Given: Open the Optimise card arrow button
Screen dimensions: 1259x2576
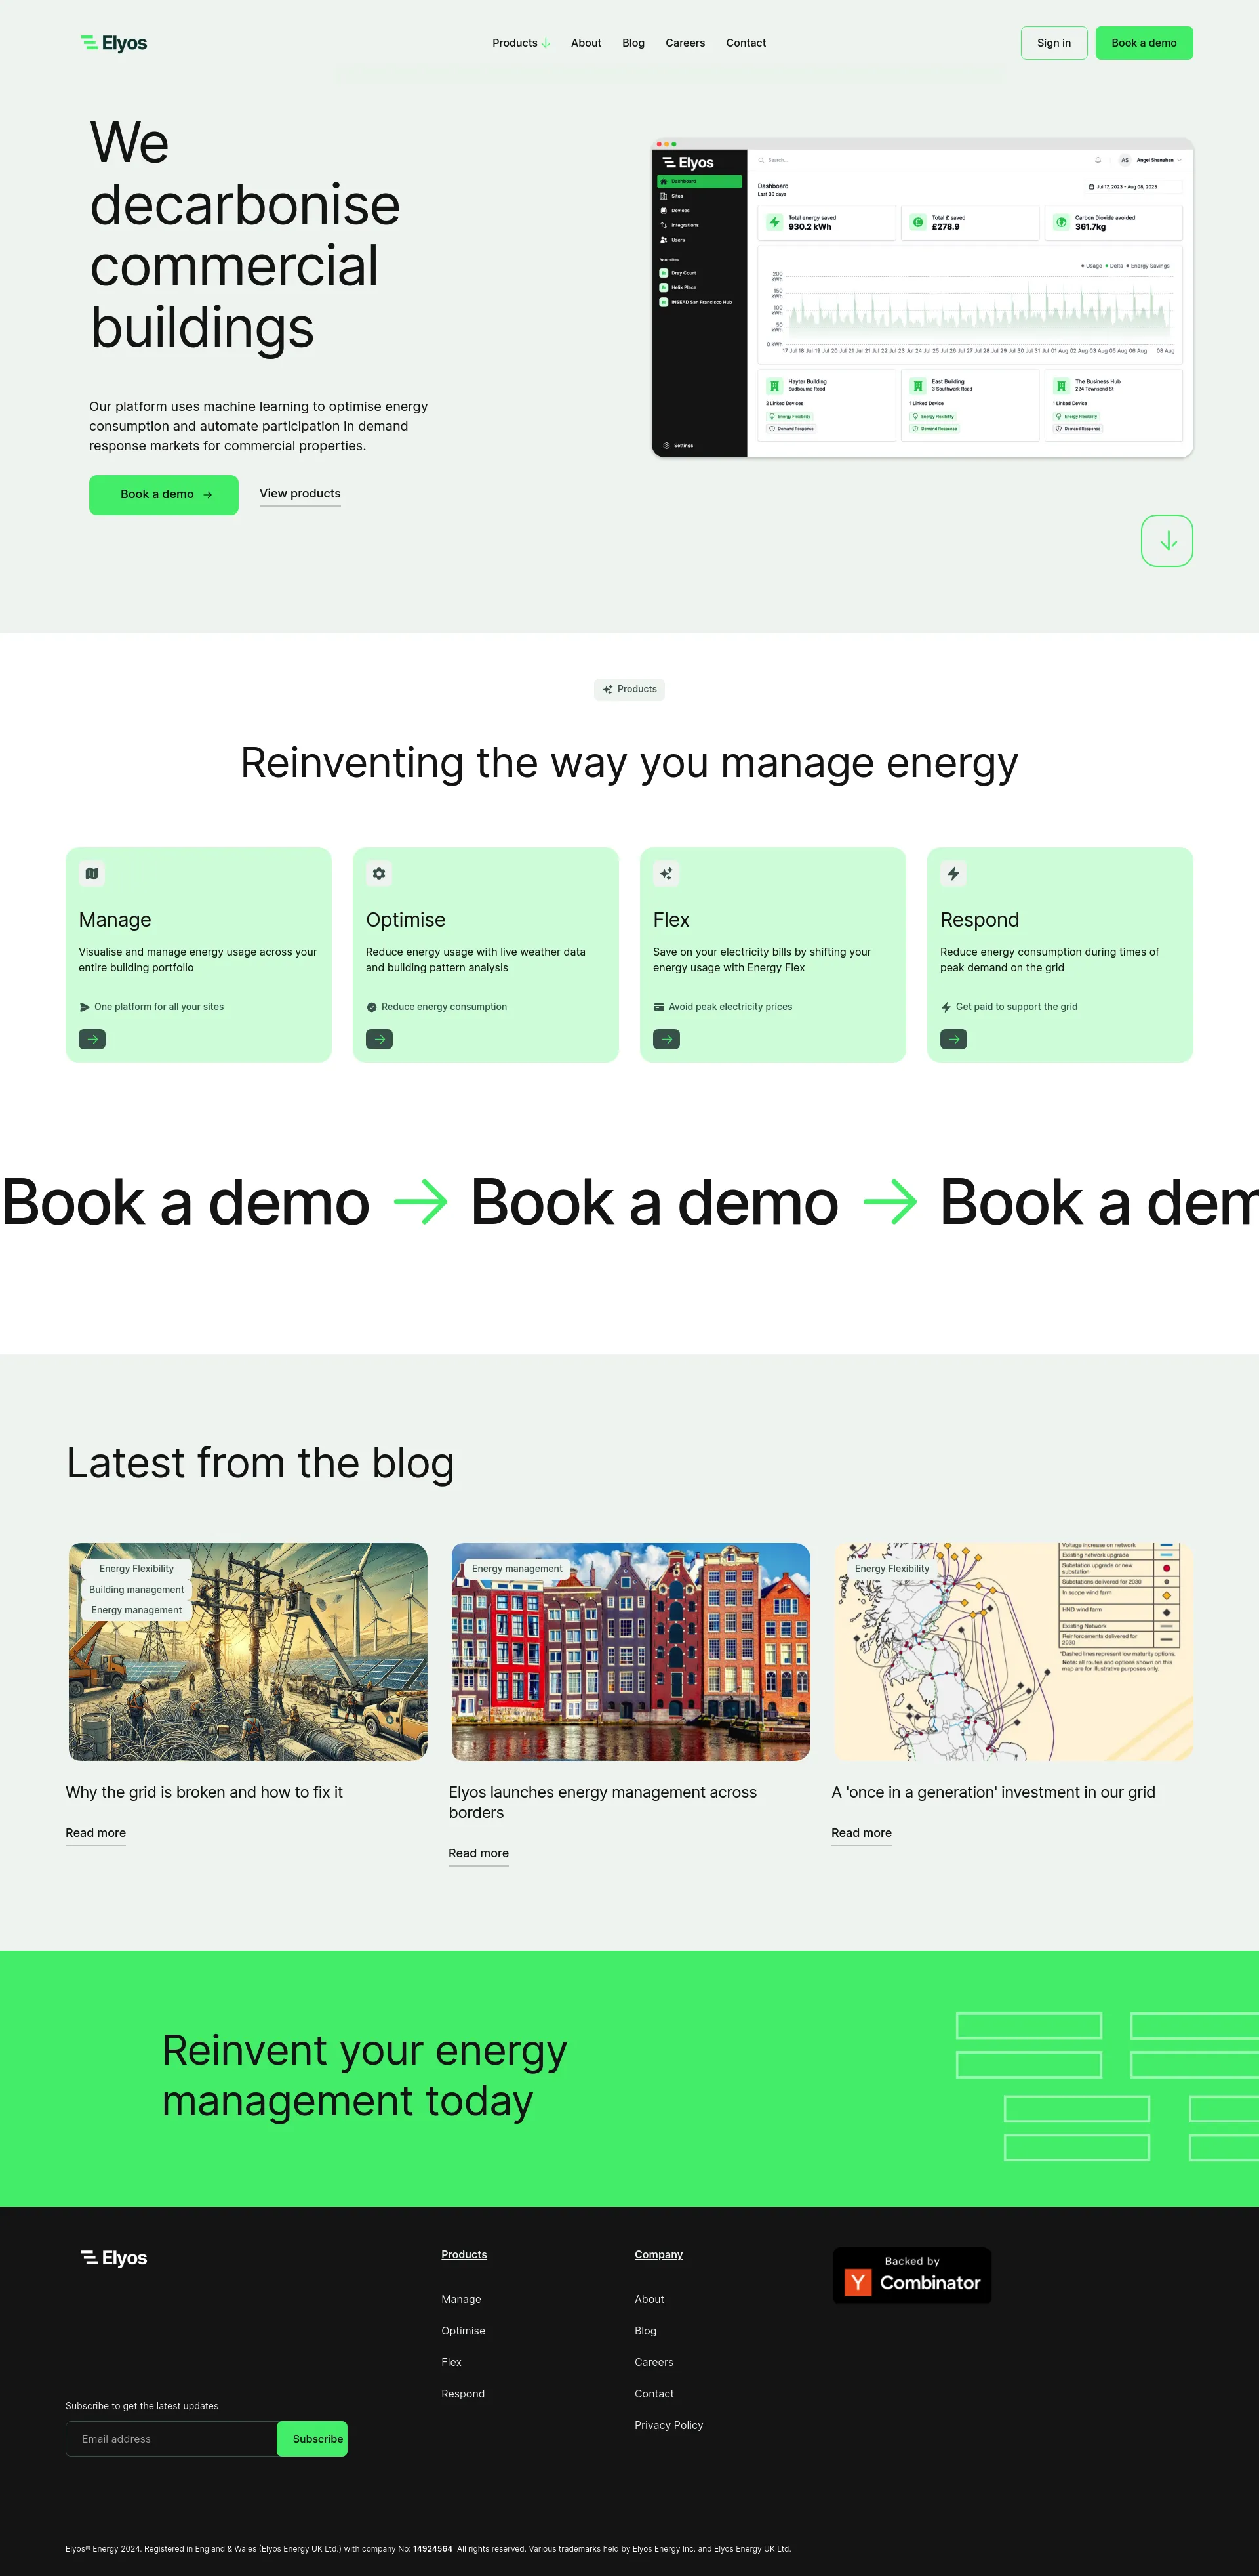Looking at the screenshot, I should (x=379, y=1039).
